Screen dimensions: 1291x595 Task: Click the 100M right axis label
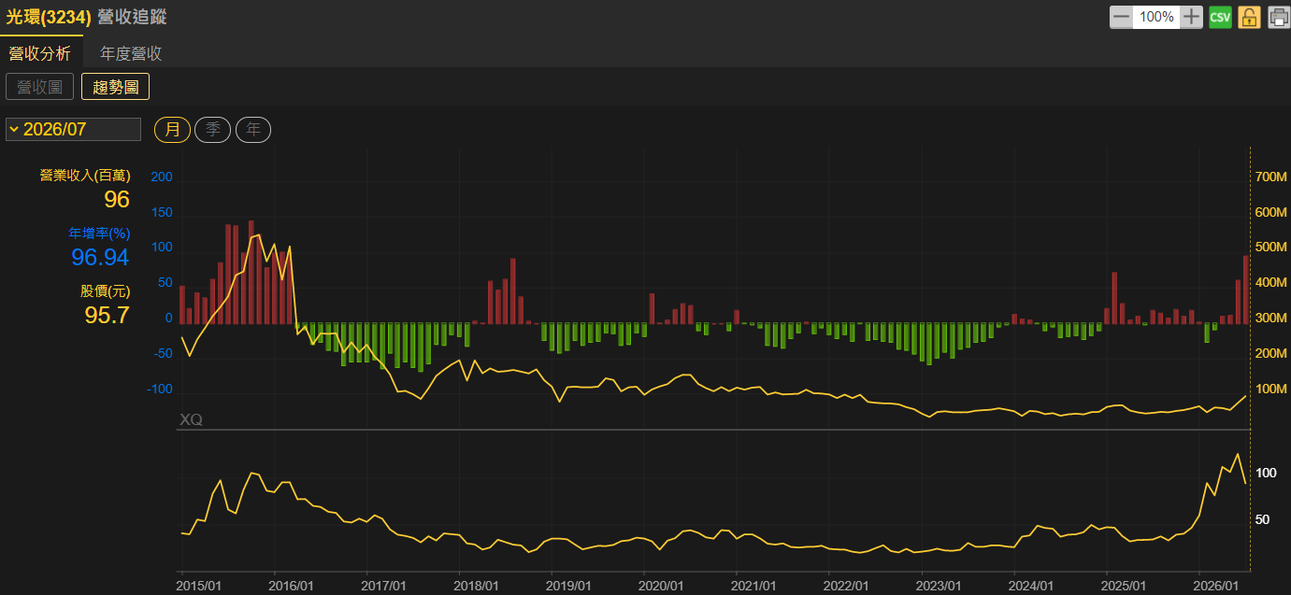point(1270,389)
